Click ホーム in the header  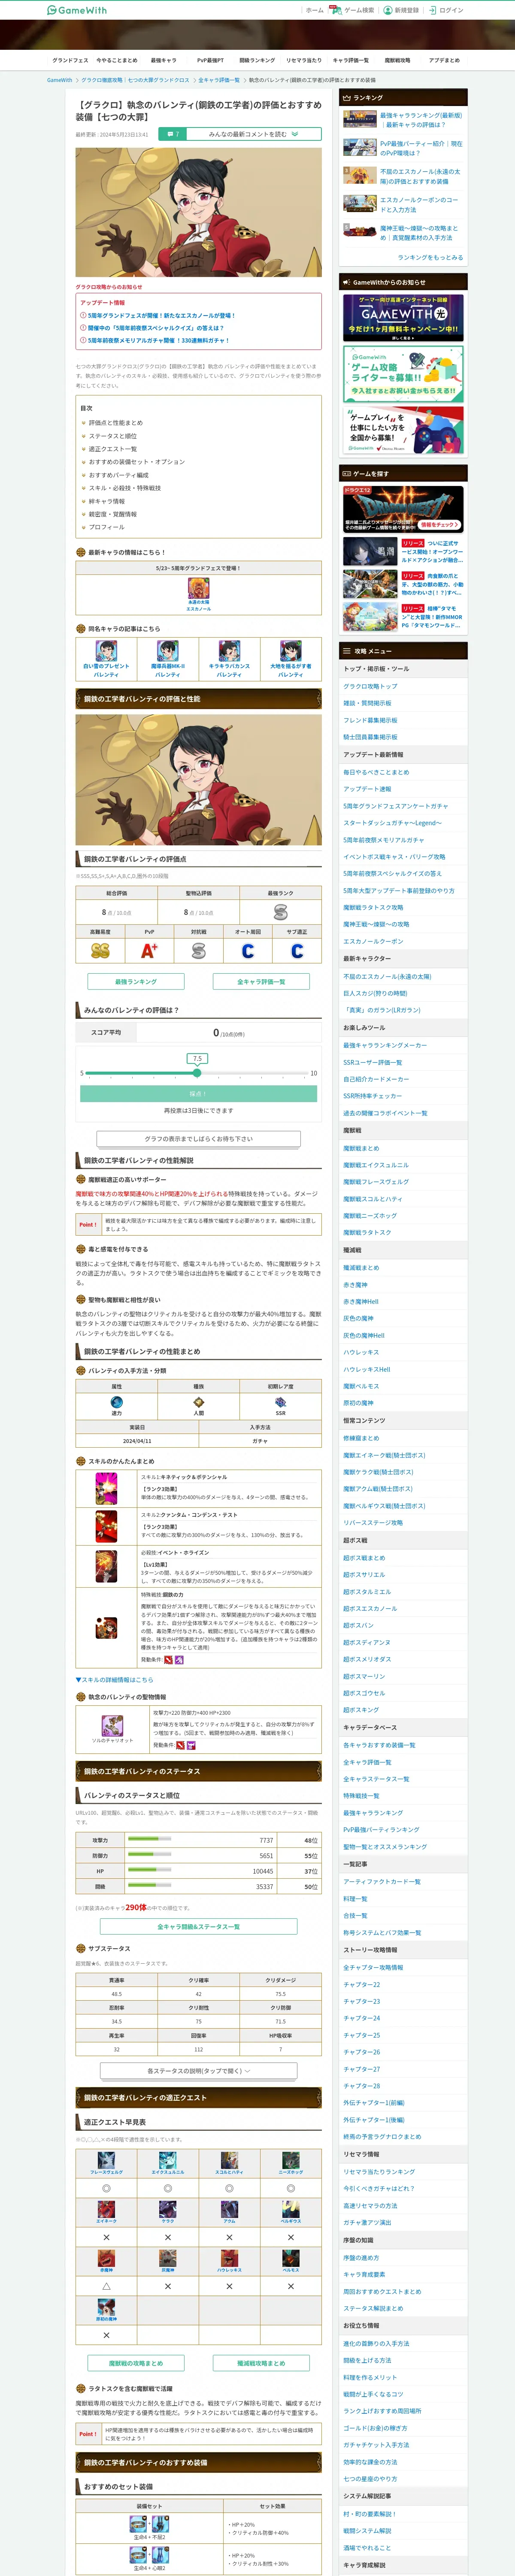(314, 10)
